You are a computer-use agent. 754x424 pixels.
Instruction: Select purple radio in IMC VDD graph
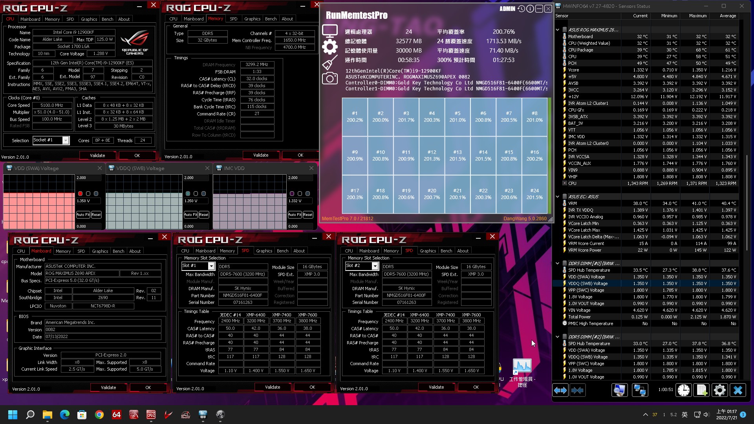[x=292, y=194]
